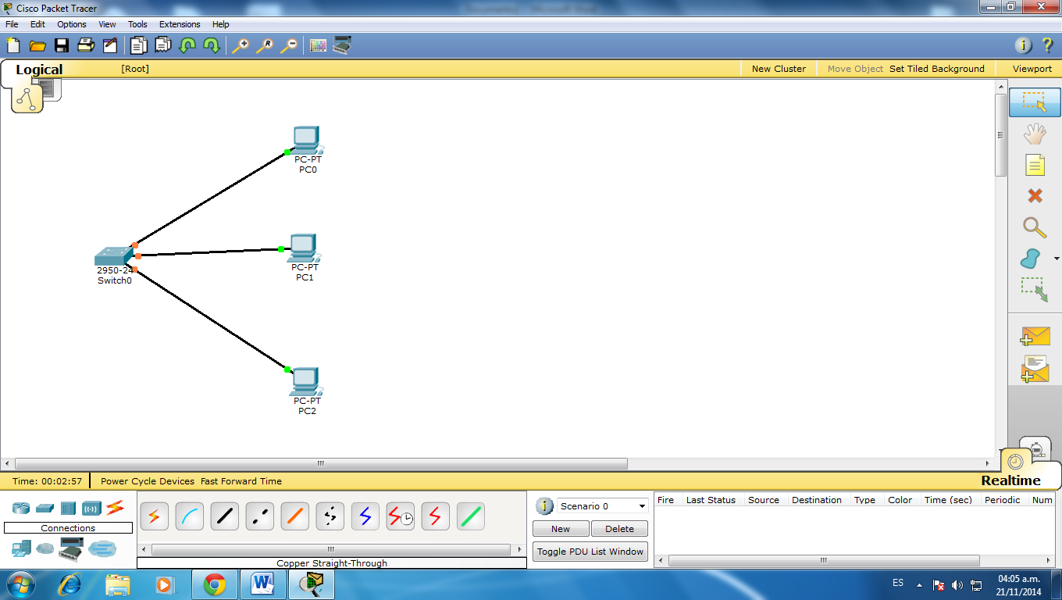Click the Copy icon in toolbar
The width and height of the screenshot is (1062, 600).
tap(138, 45)
